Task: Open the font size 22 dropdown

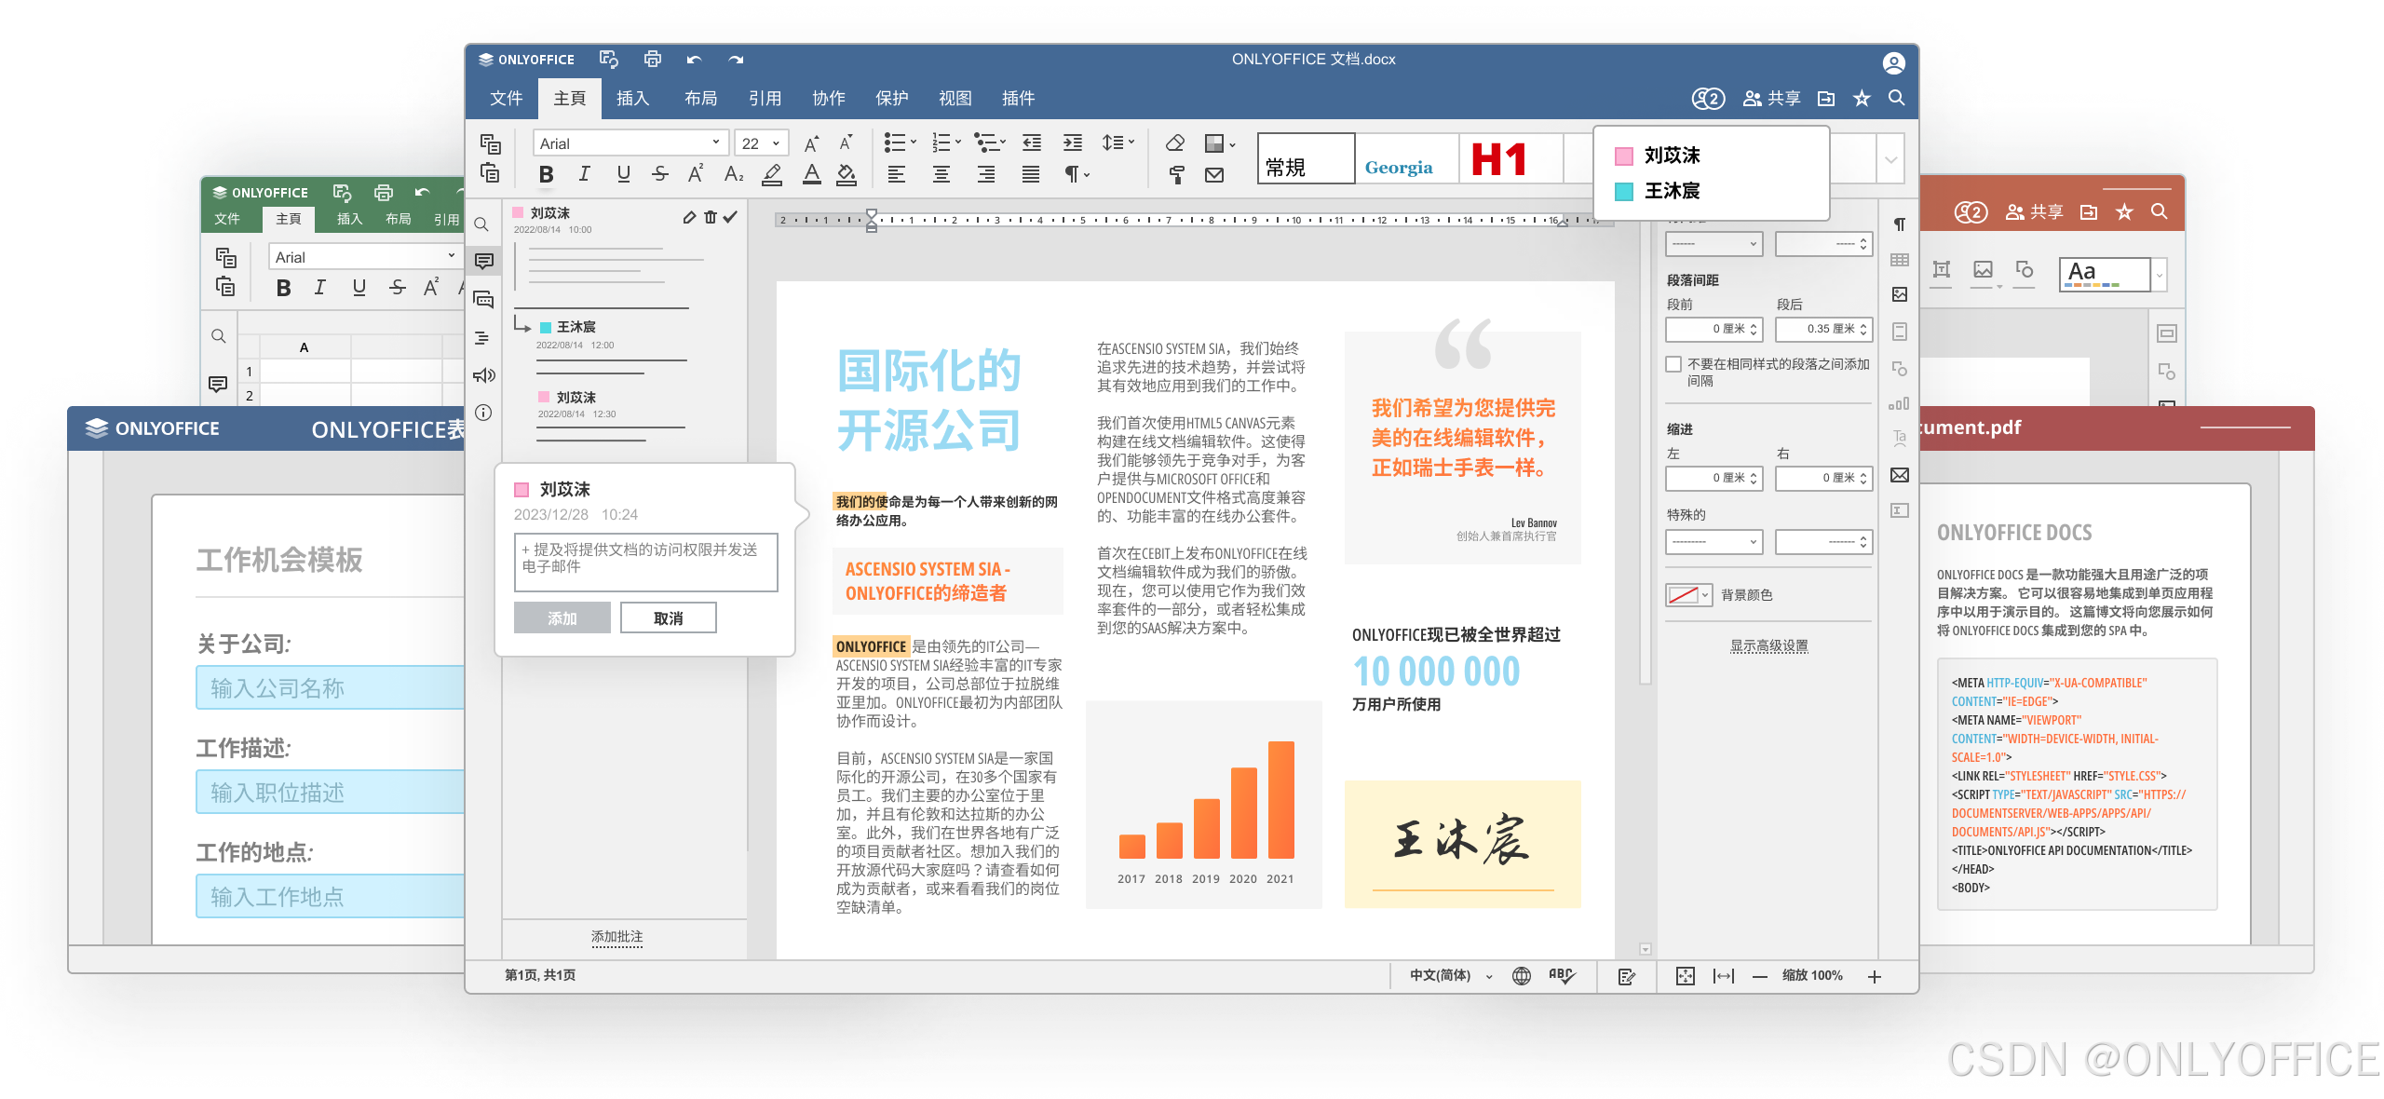Action: click(775, 142)
